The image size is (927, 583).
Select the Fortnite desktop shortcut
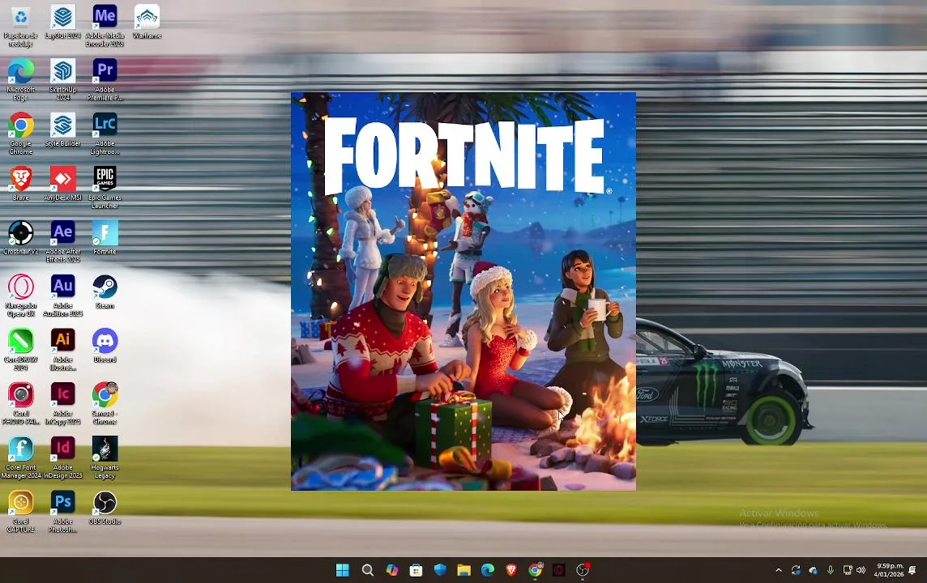[105, 238]
